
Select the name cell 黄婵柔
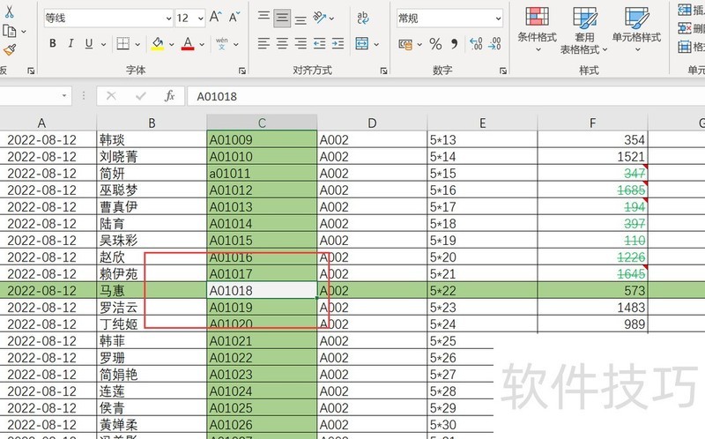point(152,425)
